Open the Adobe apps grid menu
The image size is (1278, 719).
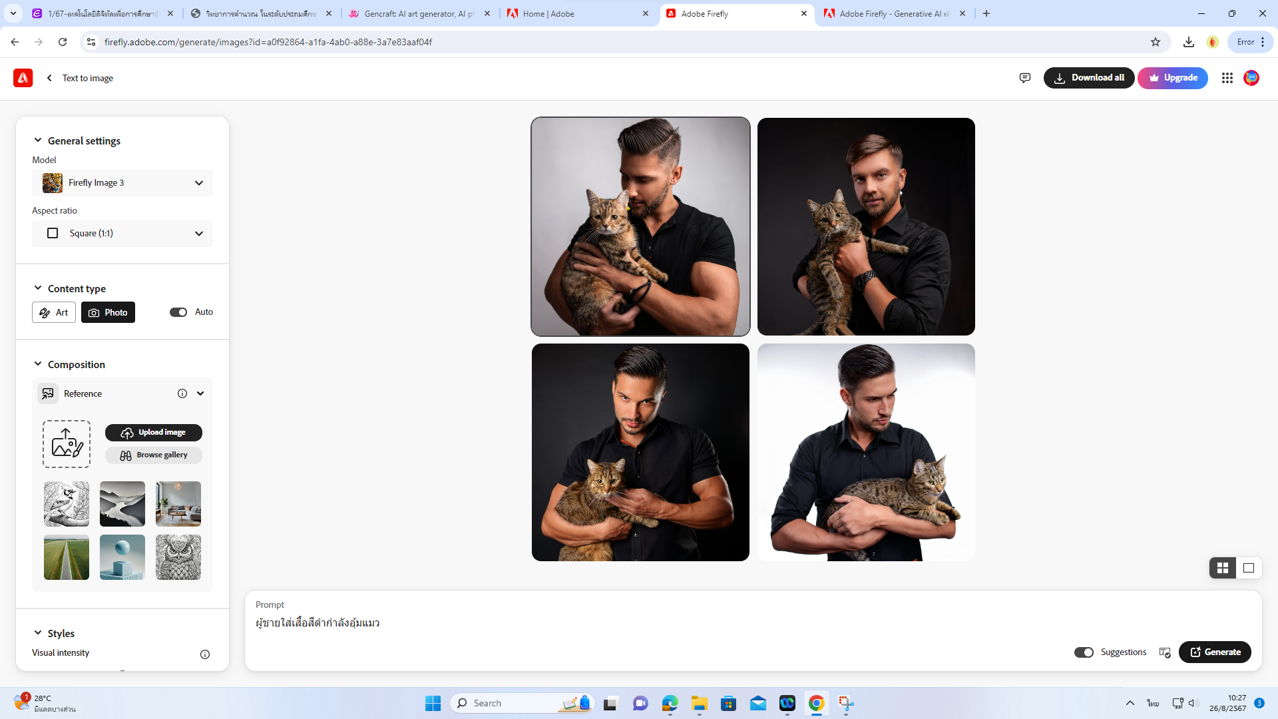(1227, 78)
